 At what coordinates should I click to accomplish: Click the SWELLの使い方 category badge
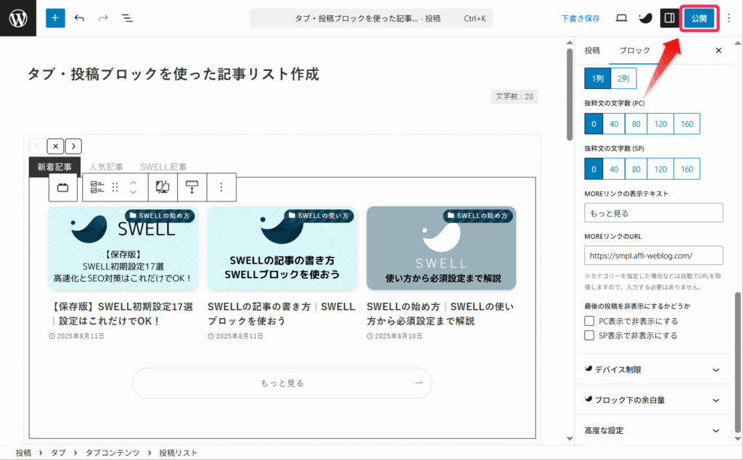click(x=319, y=216)
